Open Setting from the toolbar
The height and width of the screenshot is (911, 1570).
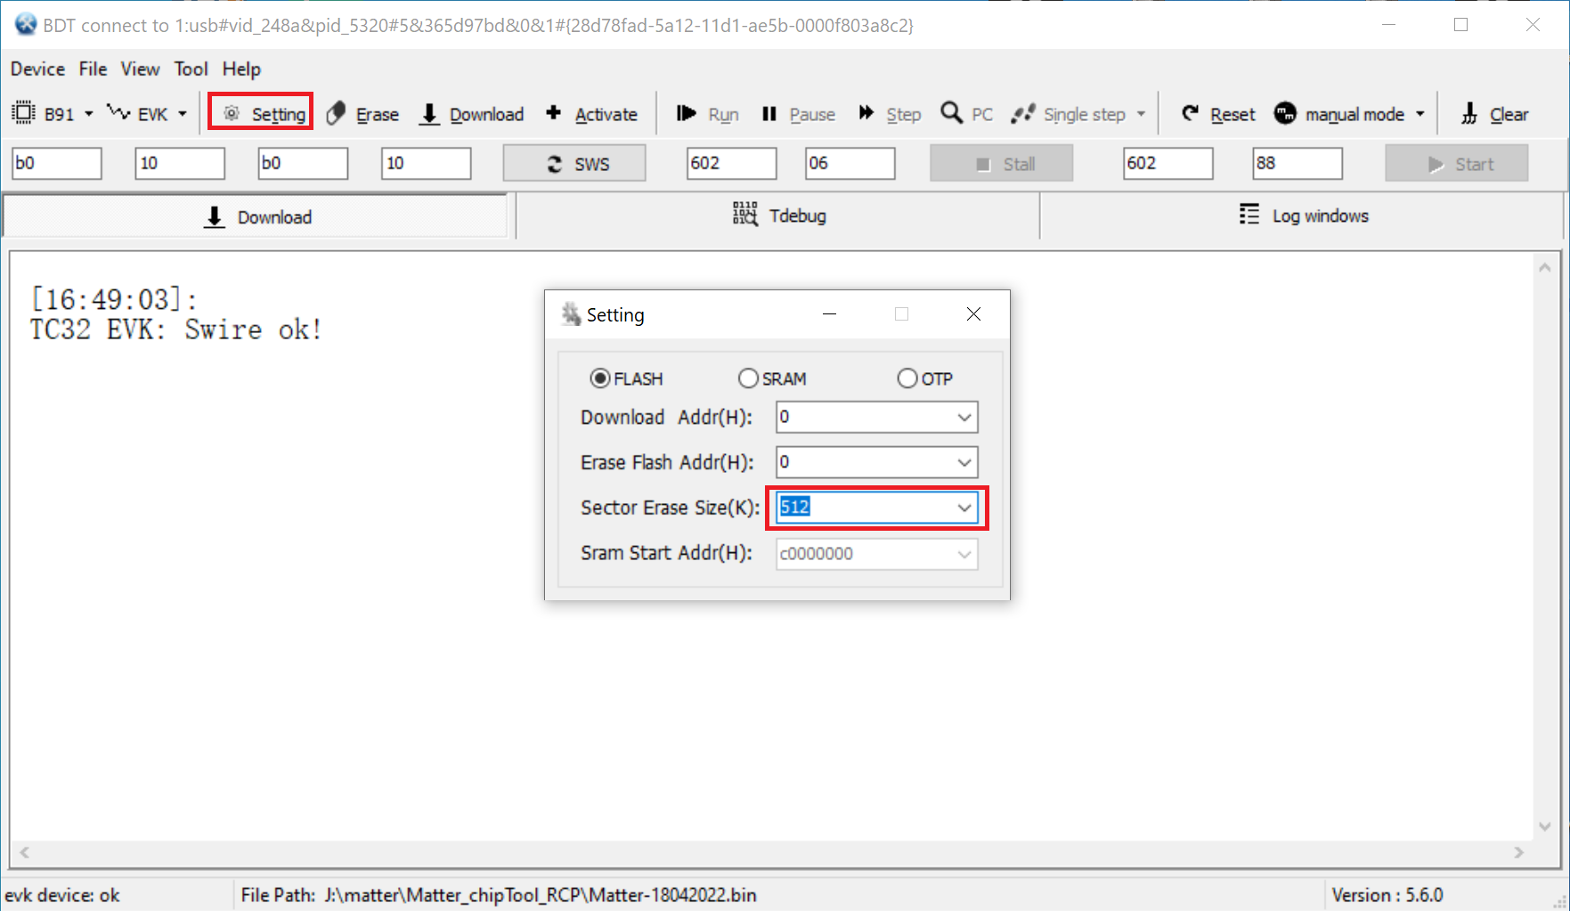point(261,113)
